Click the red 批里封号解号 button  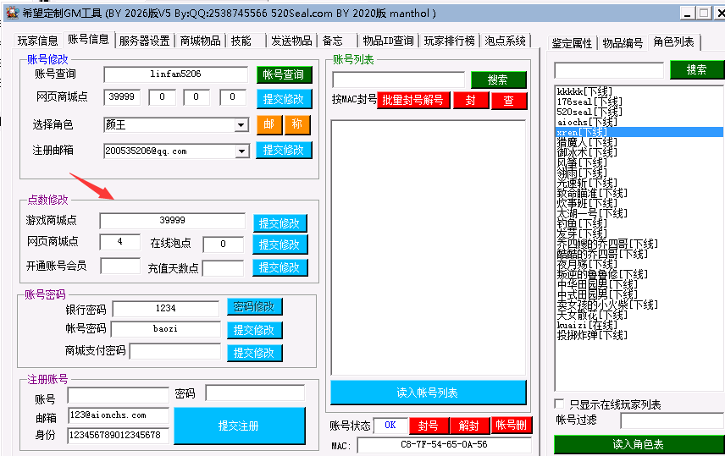pos(413,101)
